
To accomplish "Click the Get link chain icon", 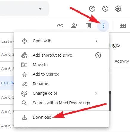I will point(60,26).
